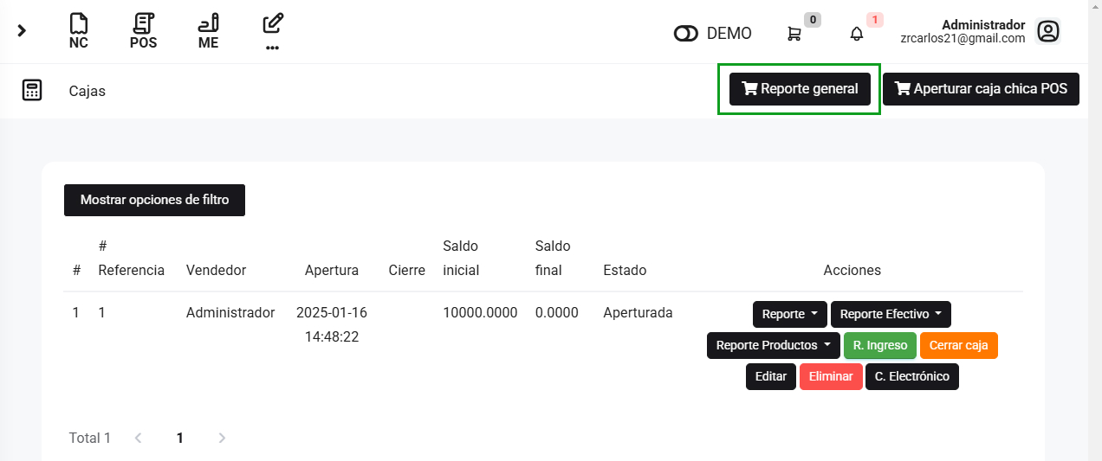Click the orange Cerrar caja button
The image size is (1102, 461).
(x=958, y=345)
